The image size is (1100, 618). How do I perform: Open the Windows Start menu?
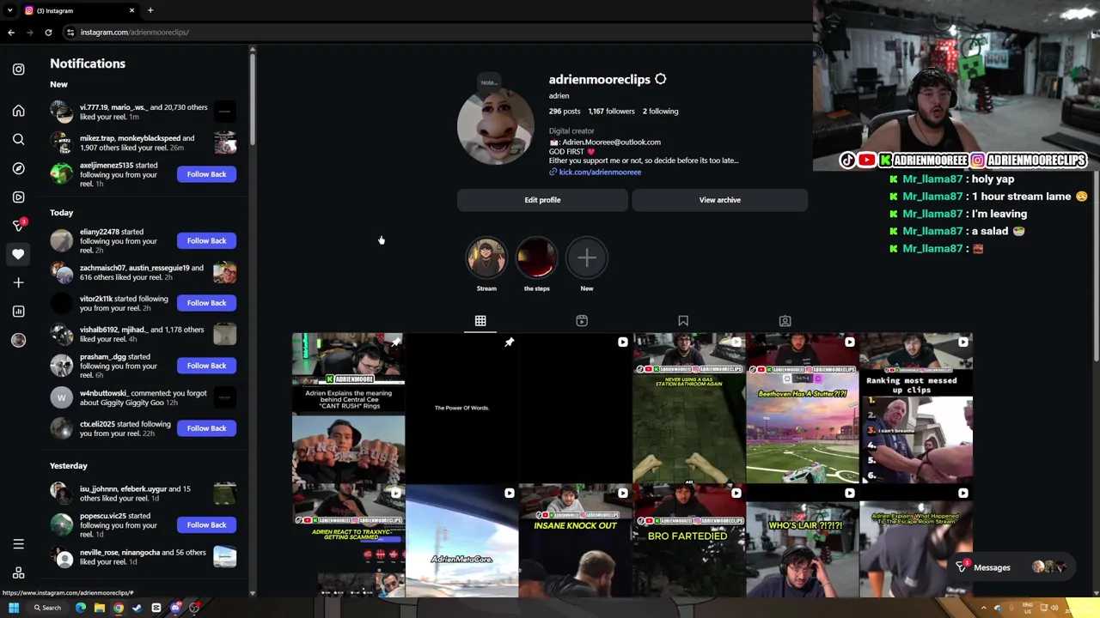[14, 608]
